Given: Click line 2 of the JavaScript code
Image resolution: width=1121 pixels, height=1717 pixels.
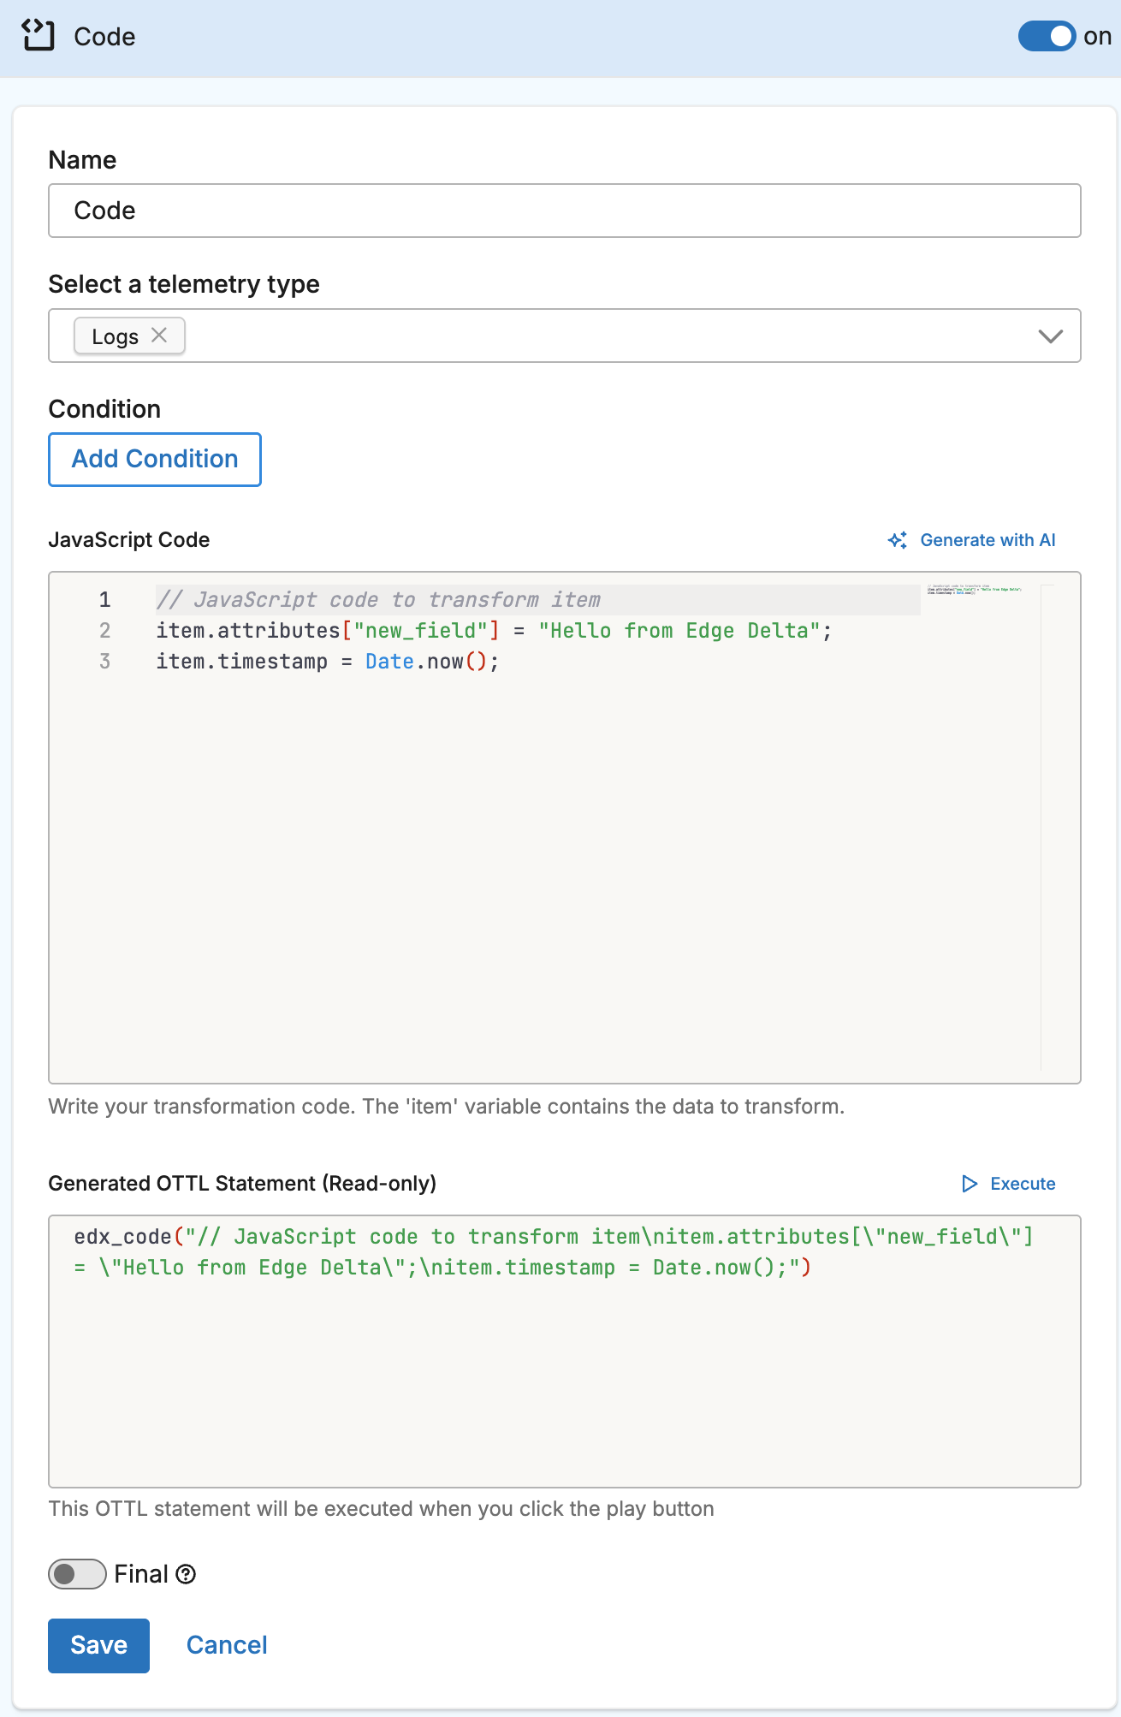Looking at the screenshot, I should coord(493,631).
